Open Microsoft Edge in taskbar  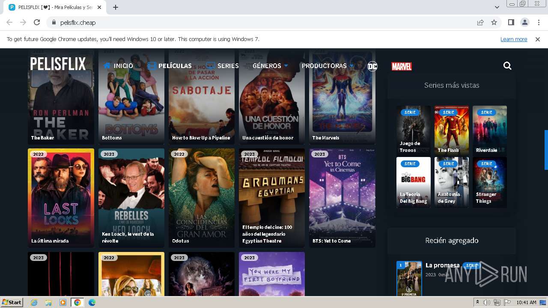point(92,302)
